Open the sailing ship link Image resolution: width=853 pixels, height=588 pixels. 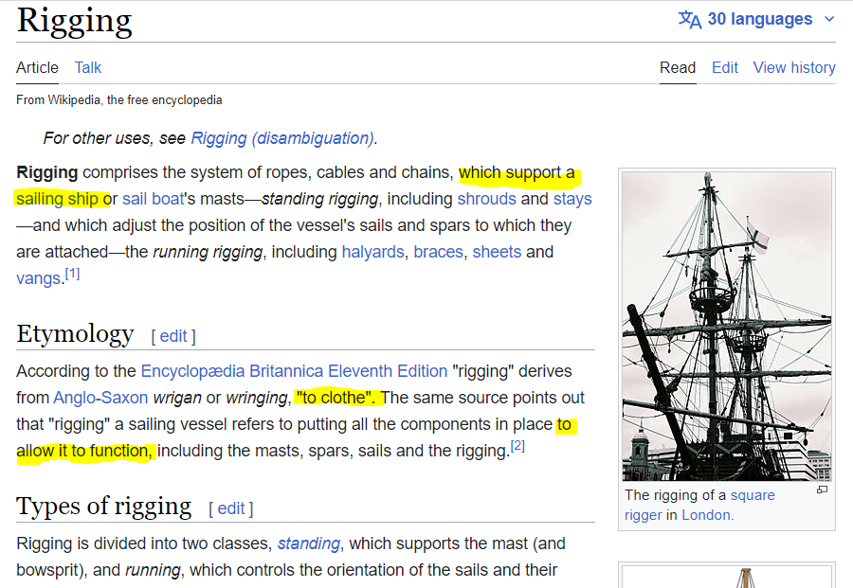tap(57, 199)
